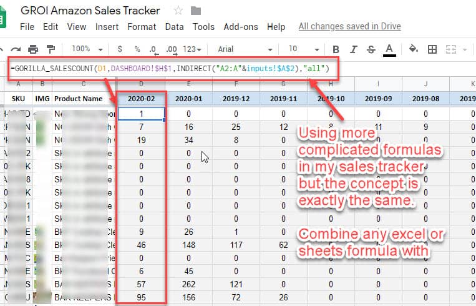Select cell with value 19
476x306 pixels.
tap(141, 140)
